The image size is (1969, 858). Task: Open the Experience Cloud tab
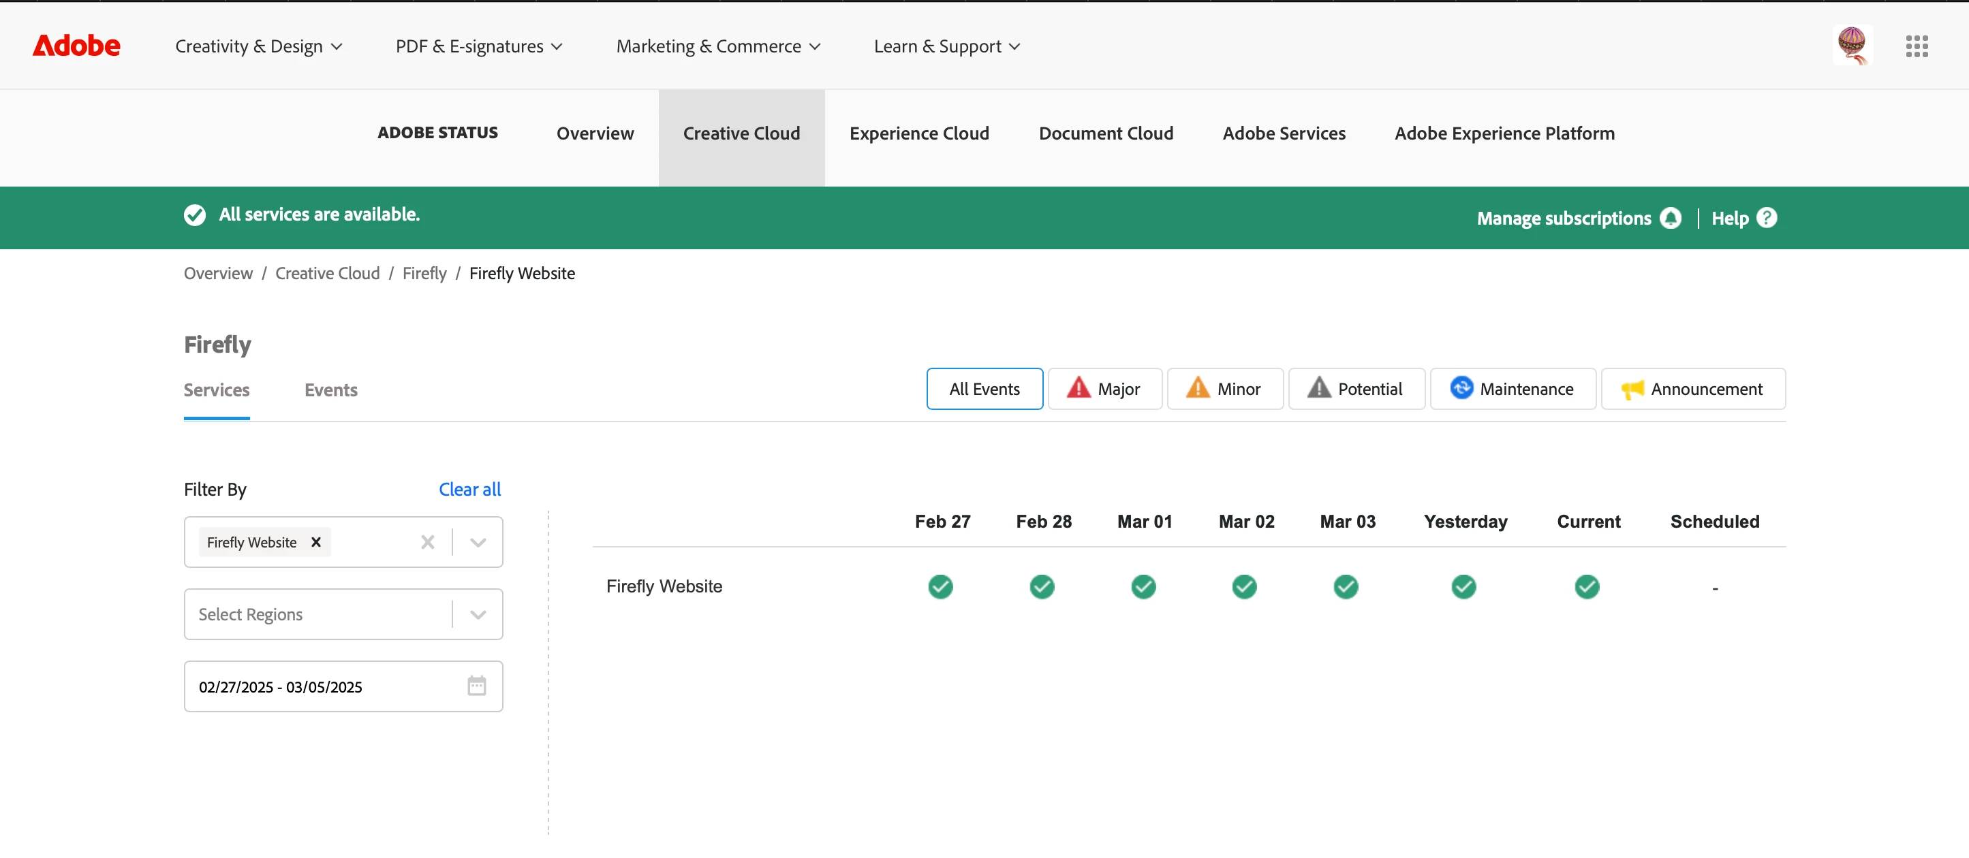tap(919, 133)
